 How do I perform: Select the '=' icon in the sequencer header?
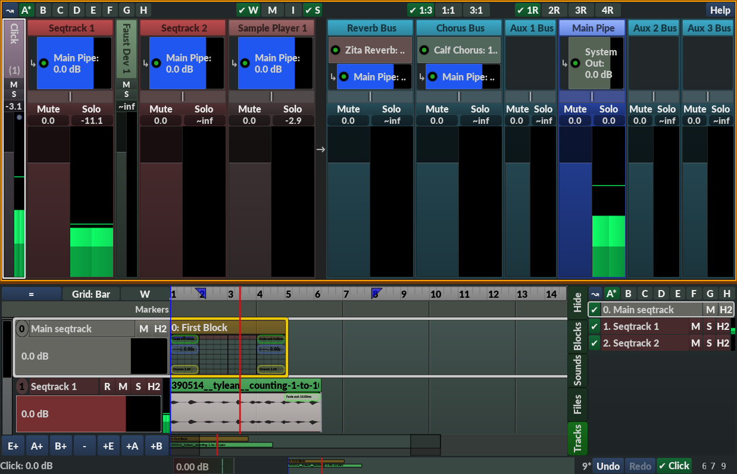(x=33, y=293)
